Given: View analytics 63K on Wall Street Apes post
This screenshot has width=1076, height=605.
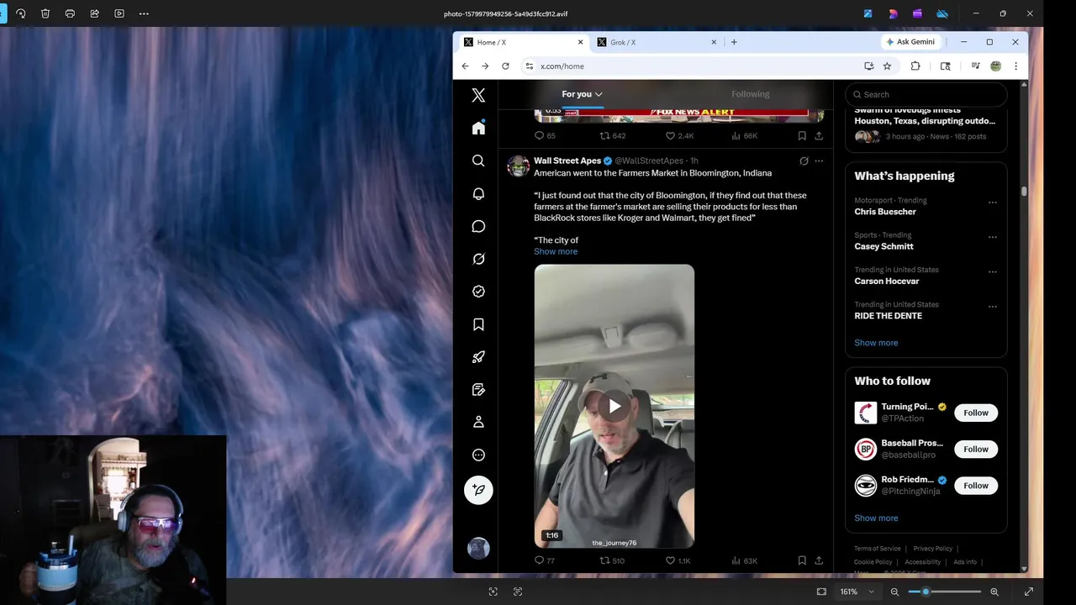Looking at the screenshot, I should click(745, 560).
